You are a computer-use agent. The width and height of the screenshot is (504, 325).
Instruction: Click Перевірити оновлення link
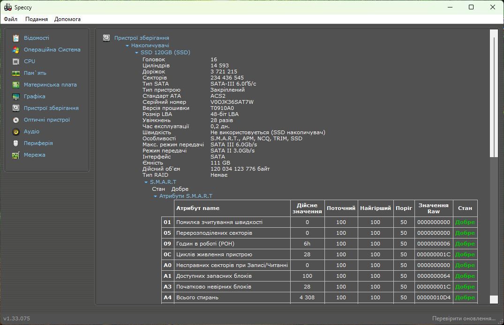click(464, 318)
